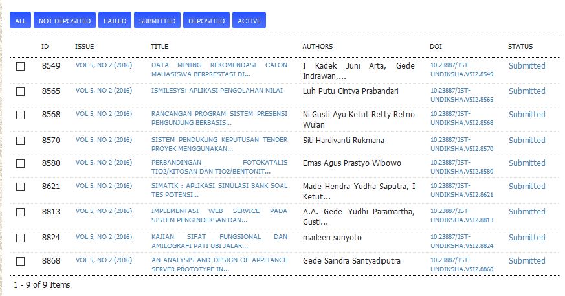Click Submitted status for article 8824
The width and height of the screenshot is (565, 296).
point(526,238)
